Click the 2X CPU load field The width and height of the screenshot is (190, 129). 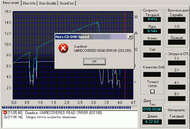[177, 75]
